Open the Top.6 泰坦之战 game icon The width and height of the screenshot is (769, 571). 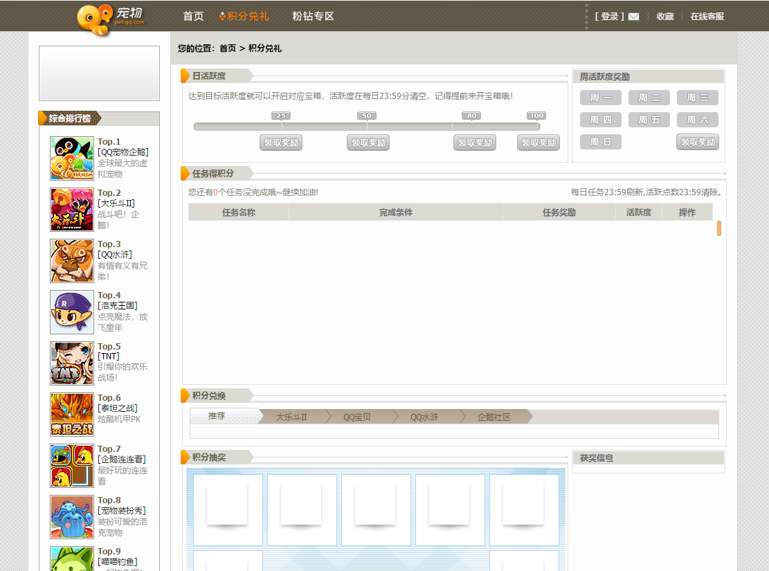coord(71,415)
